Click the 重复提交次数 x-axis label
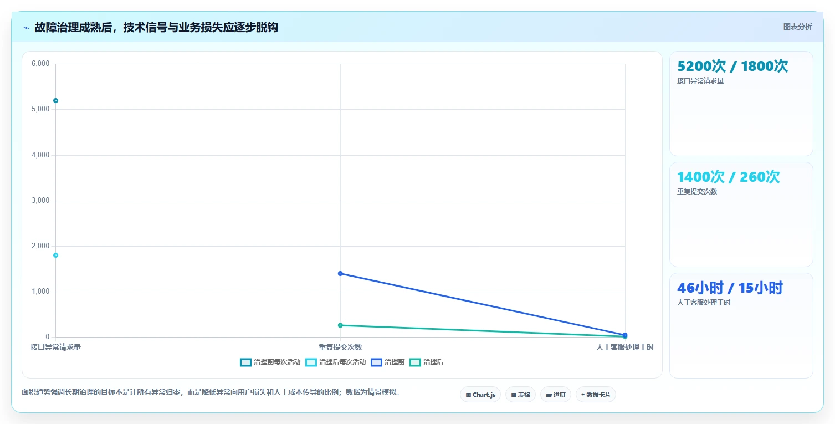 pyautogui.click(x=340, y=347)
